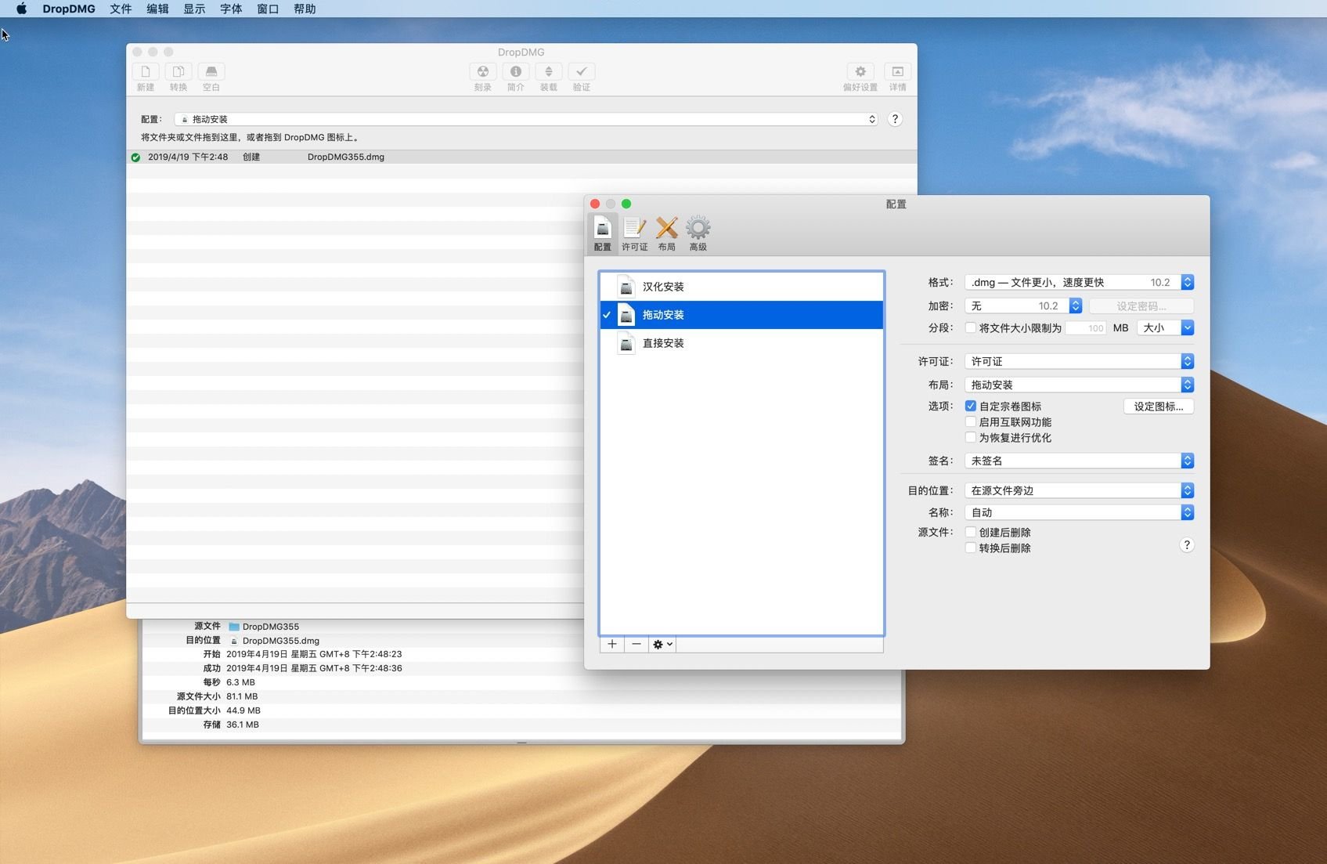Add a new configuration with plus button
Screen dimensions: 1327x864
(x=612, y=644)
